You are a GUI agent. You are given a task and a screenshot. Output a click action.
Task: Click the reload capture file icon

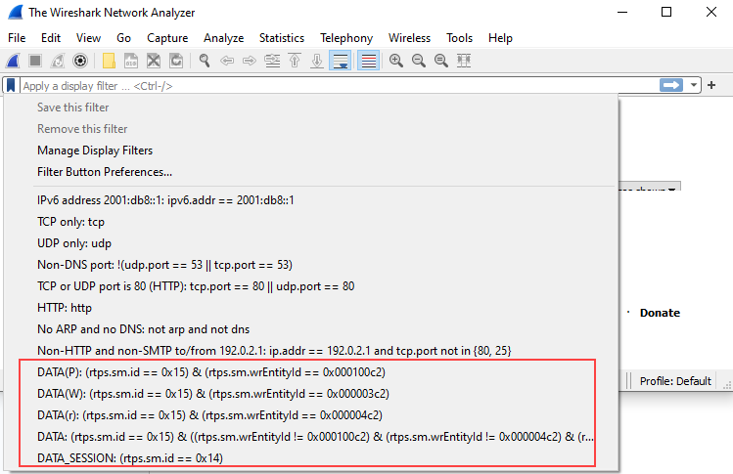pyautogui.click(x=176, y=61)
